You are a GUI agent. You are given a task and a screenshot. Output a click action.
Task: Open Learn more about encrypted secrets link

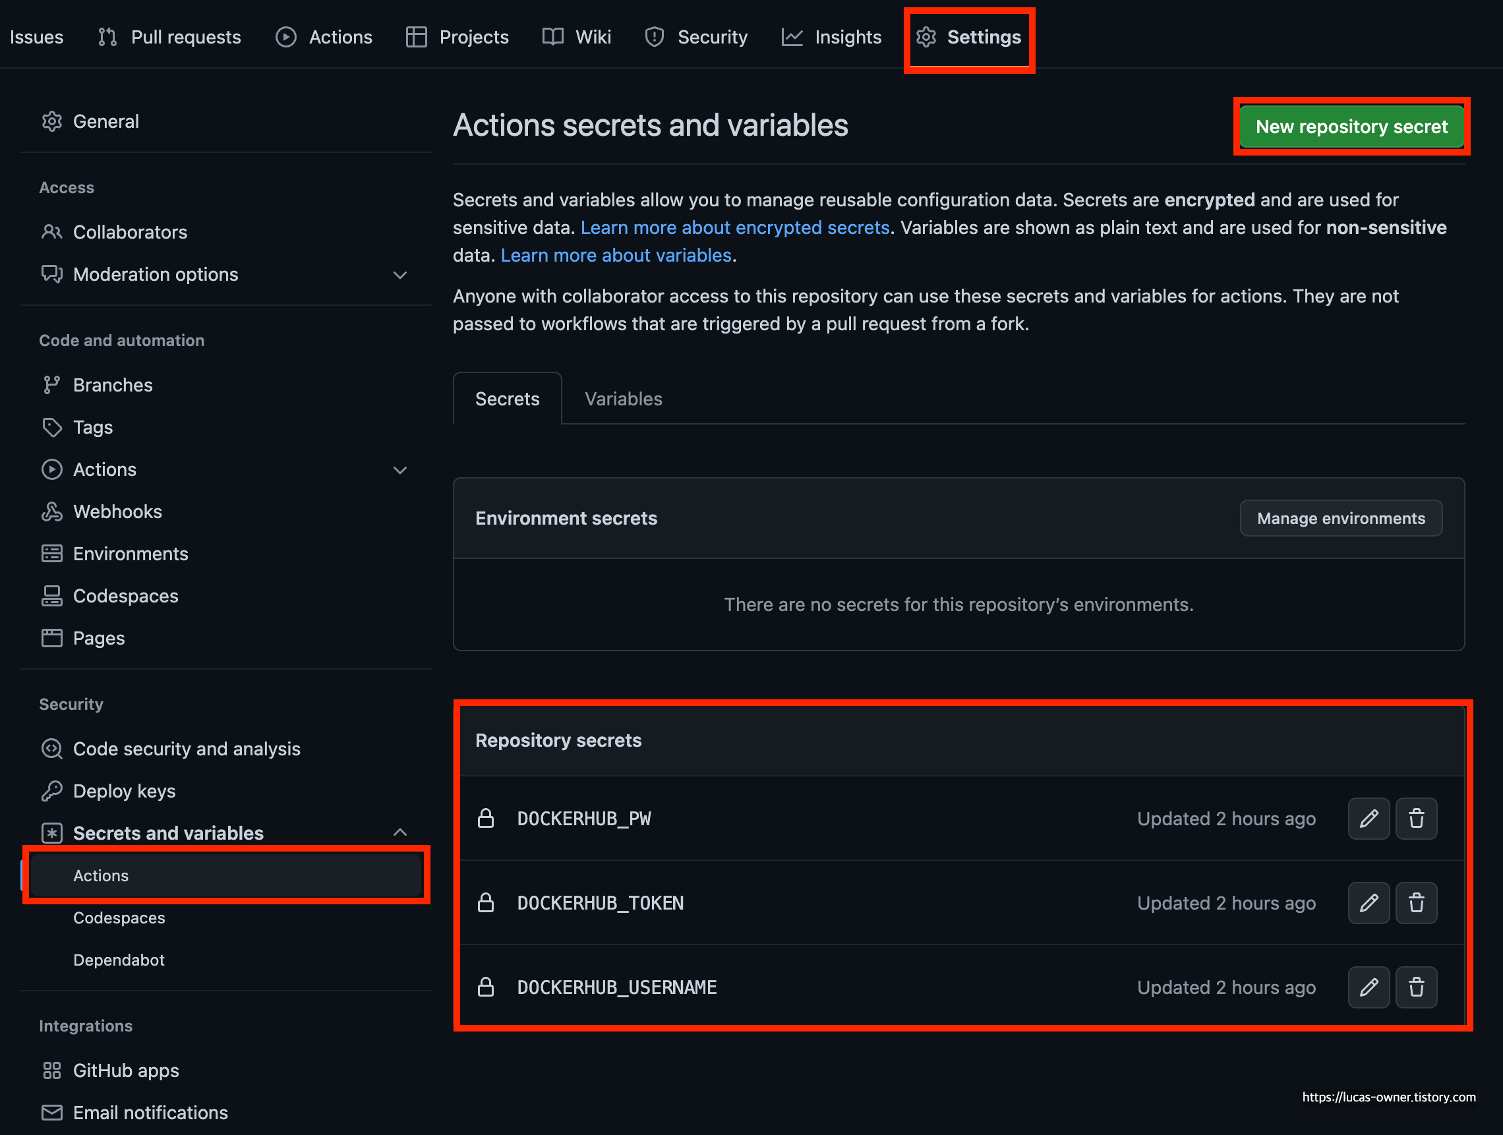(734, 227)
